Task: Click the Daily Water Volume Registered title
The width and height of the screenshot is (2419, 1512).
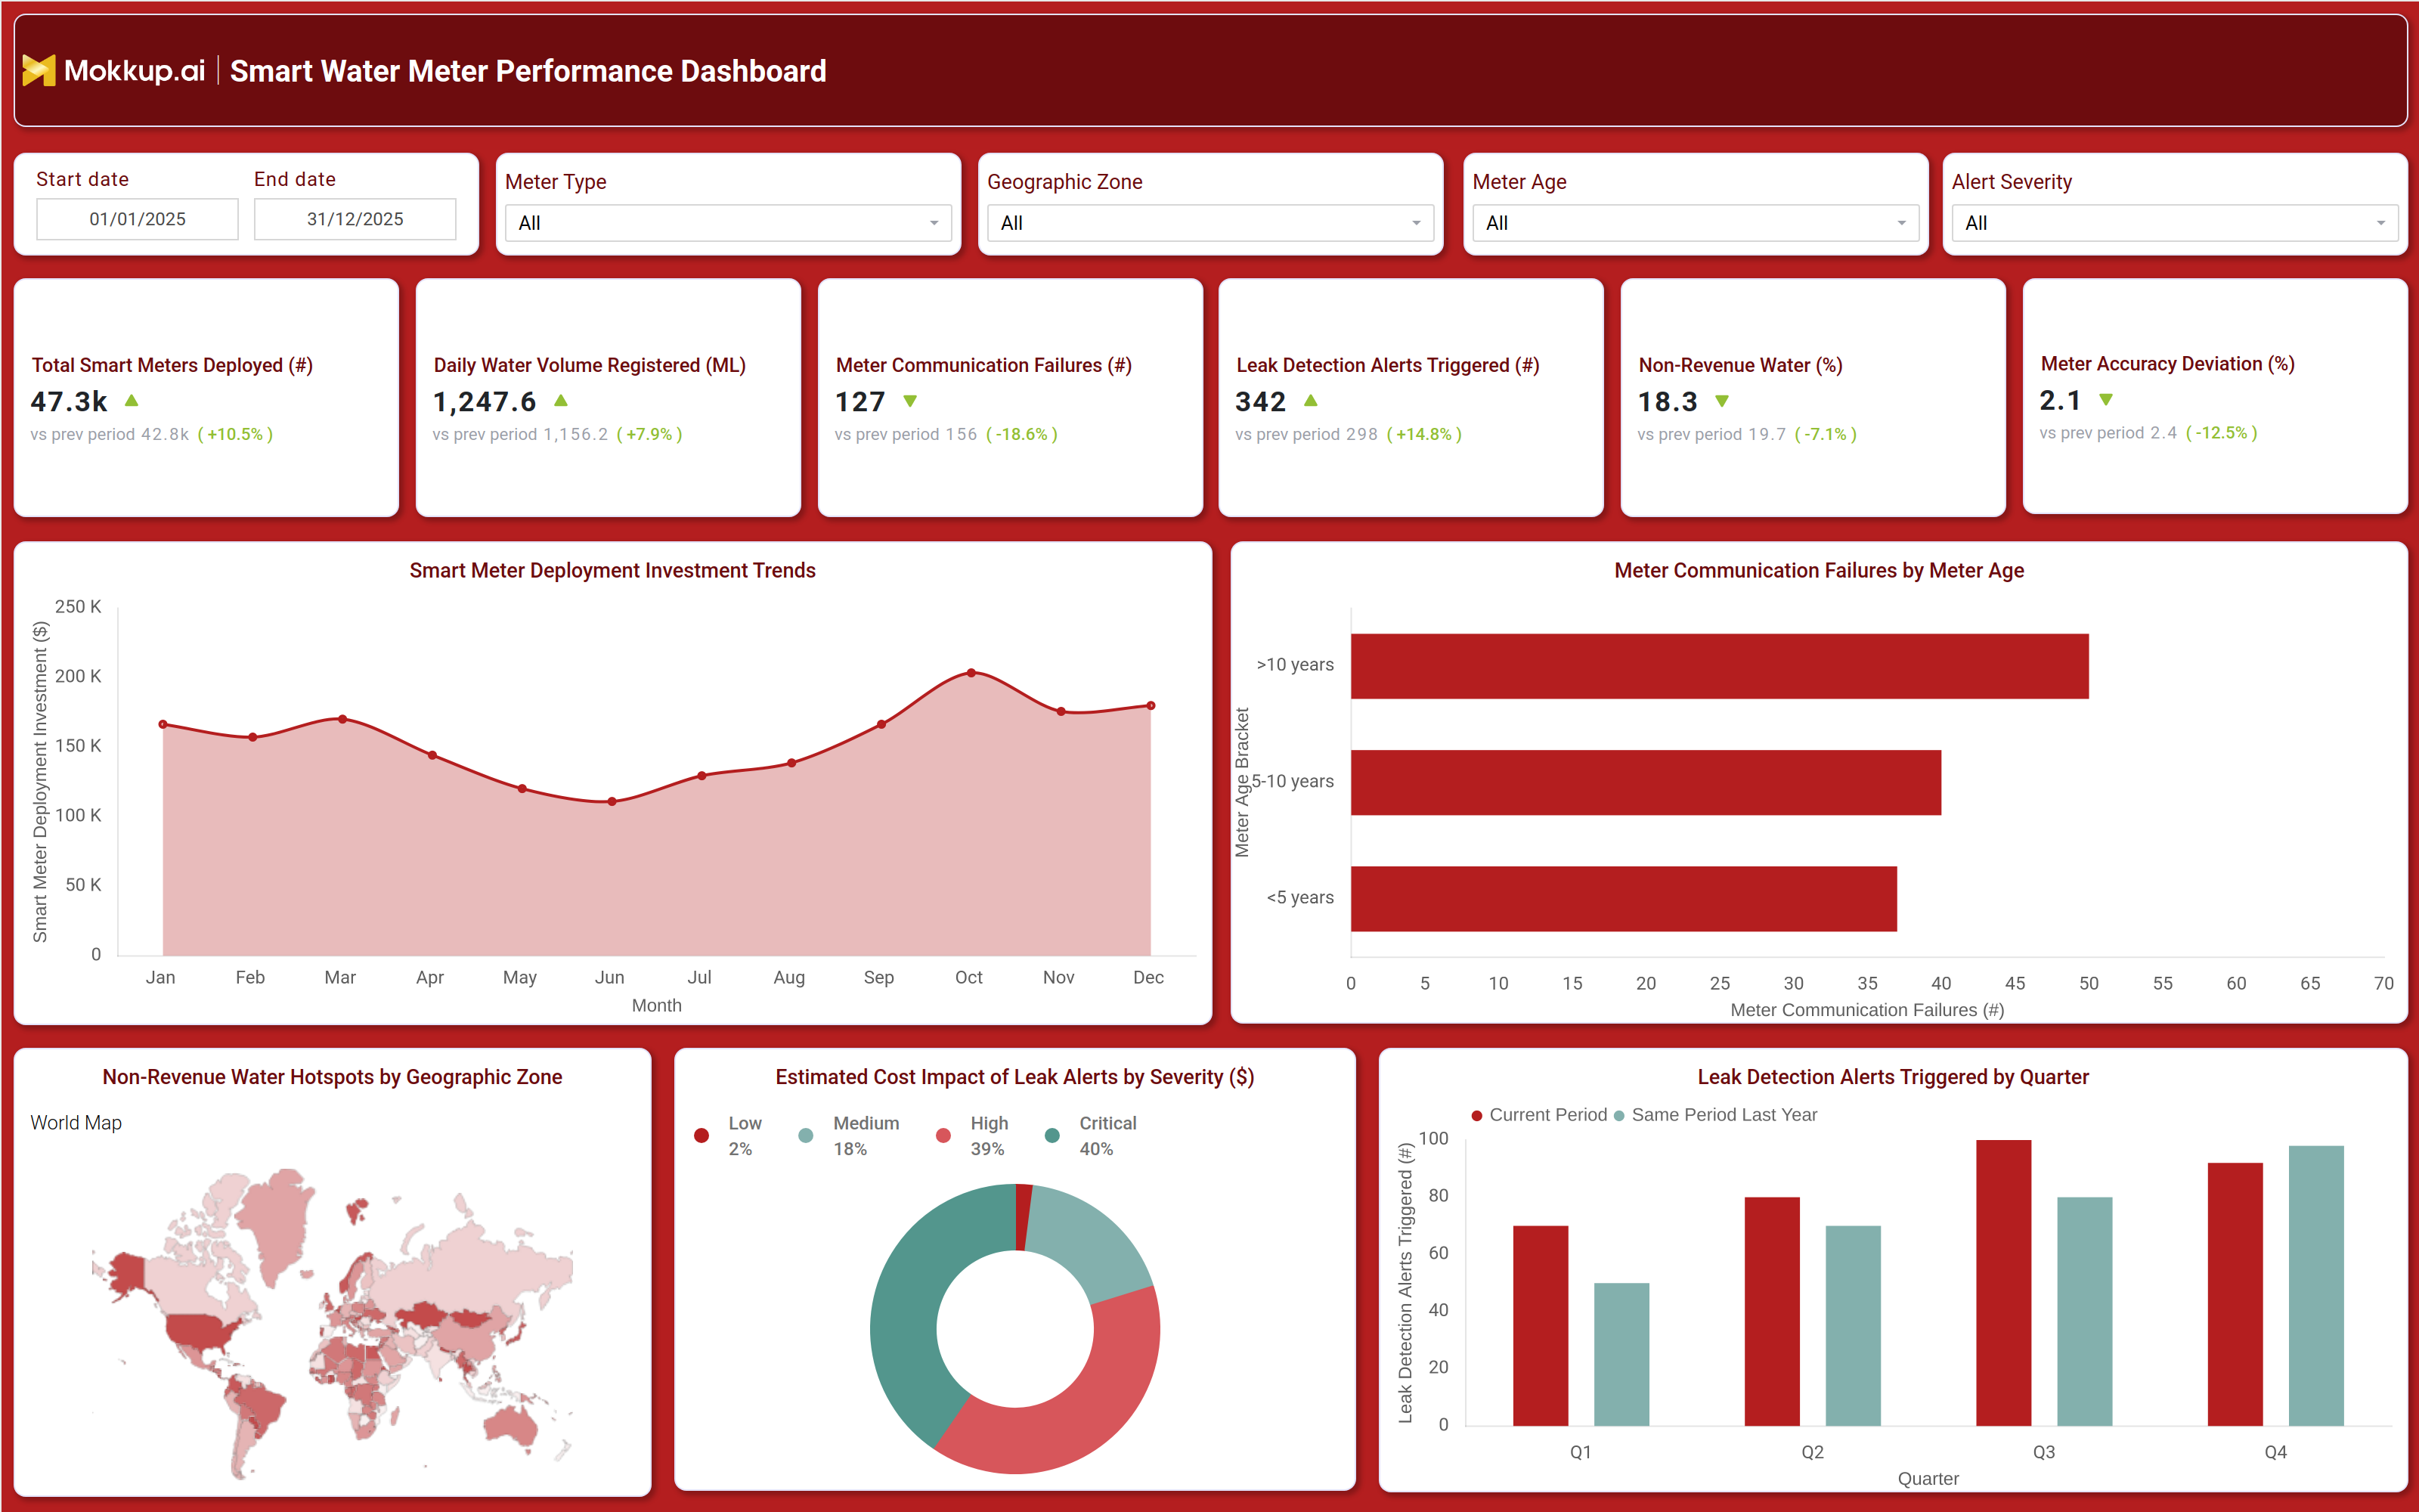Action: click(x=590, y=365)
